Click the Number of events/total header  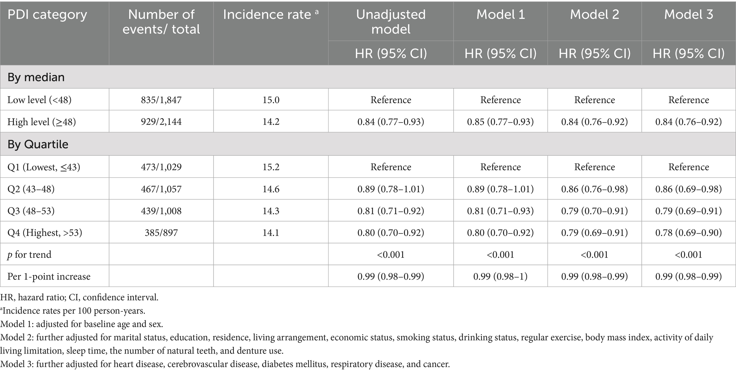tap(161, 22)
